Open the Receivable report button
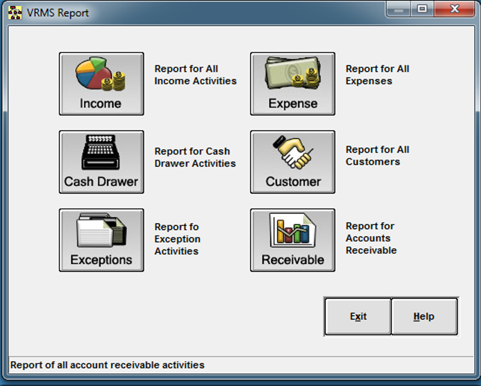The height and width of the screenshot is (386, 481). click(x=293, y=240)
